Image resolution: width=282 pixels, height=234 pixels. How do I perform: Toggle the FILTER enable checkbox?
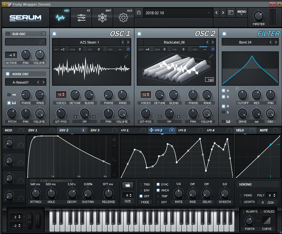224,34
